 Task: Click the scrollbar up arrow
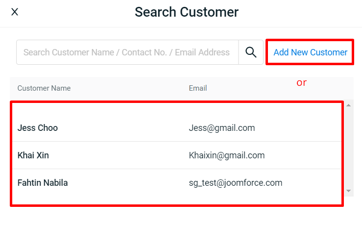coord(348,105)
